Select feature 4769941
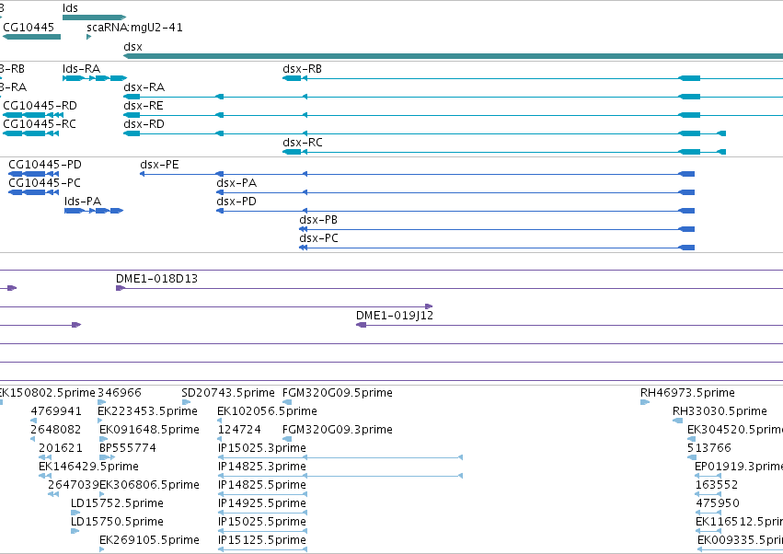783x554 pixels. pyautogui.click(x=33, y=421)
